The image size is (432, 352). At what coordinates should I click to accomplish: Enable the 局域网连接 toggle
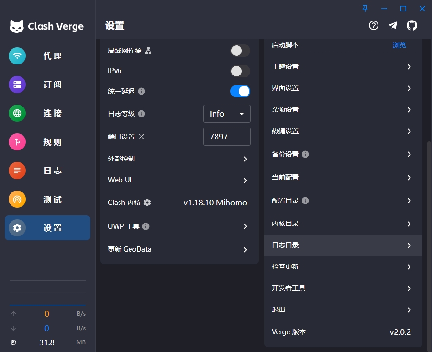click(240, 51)
